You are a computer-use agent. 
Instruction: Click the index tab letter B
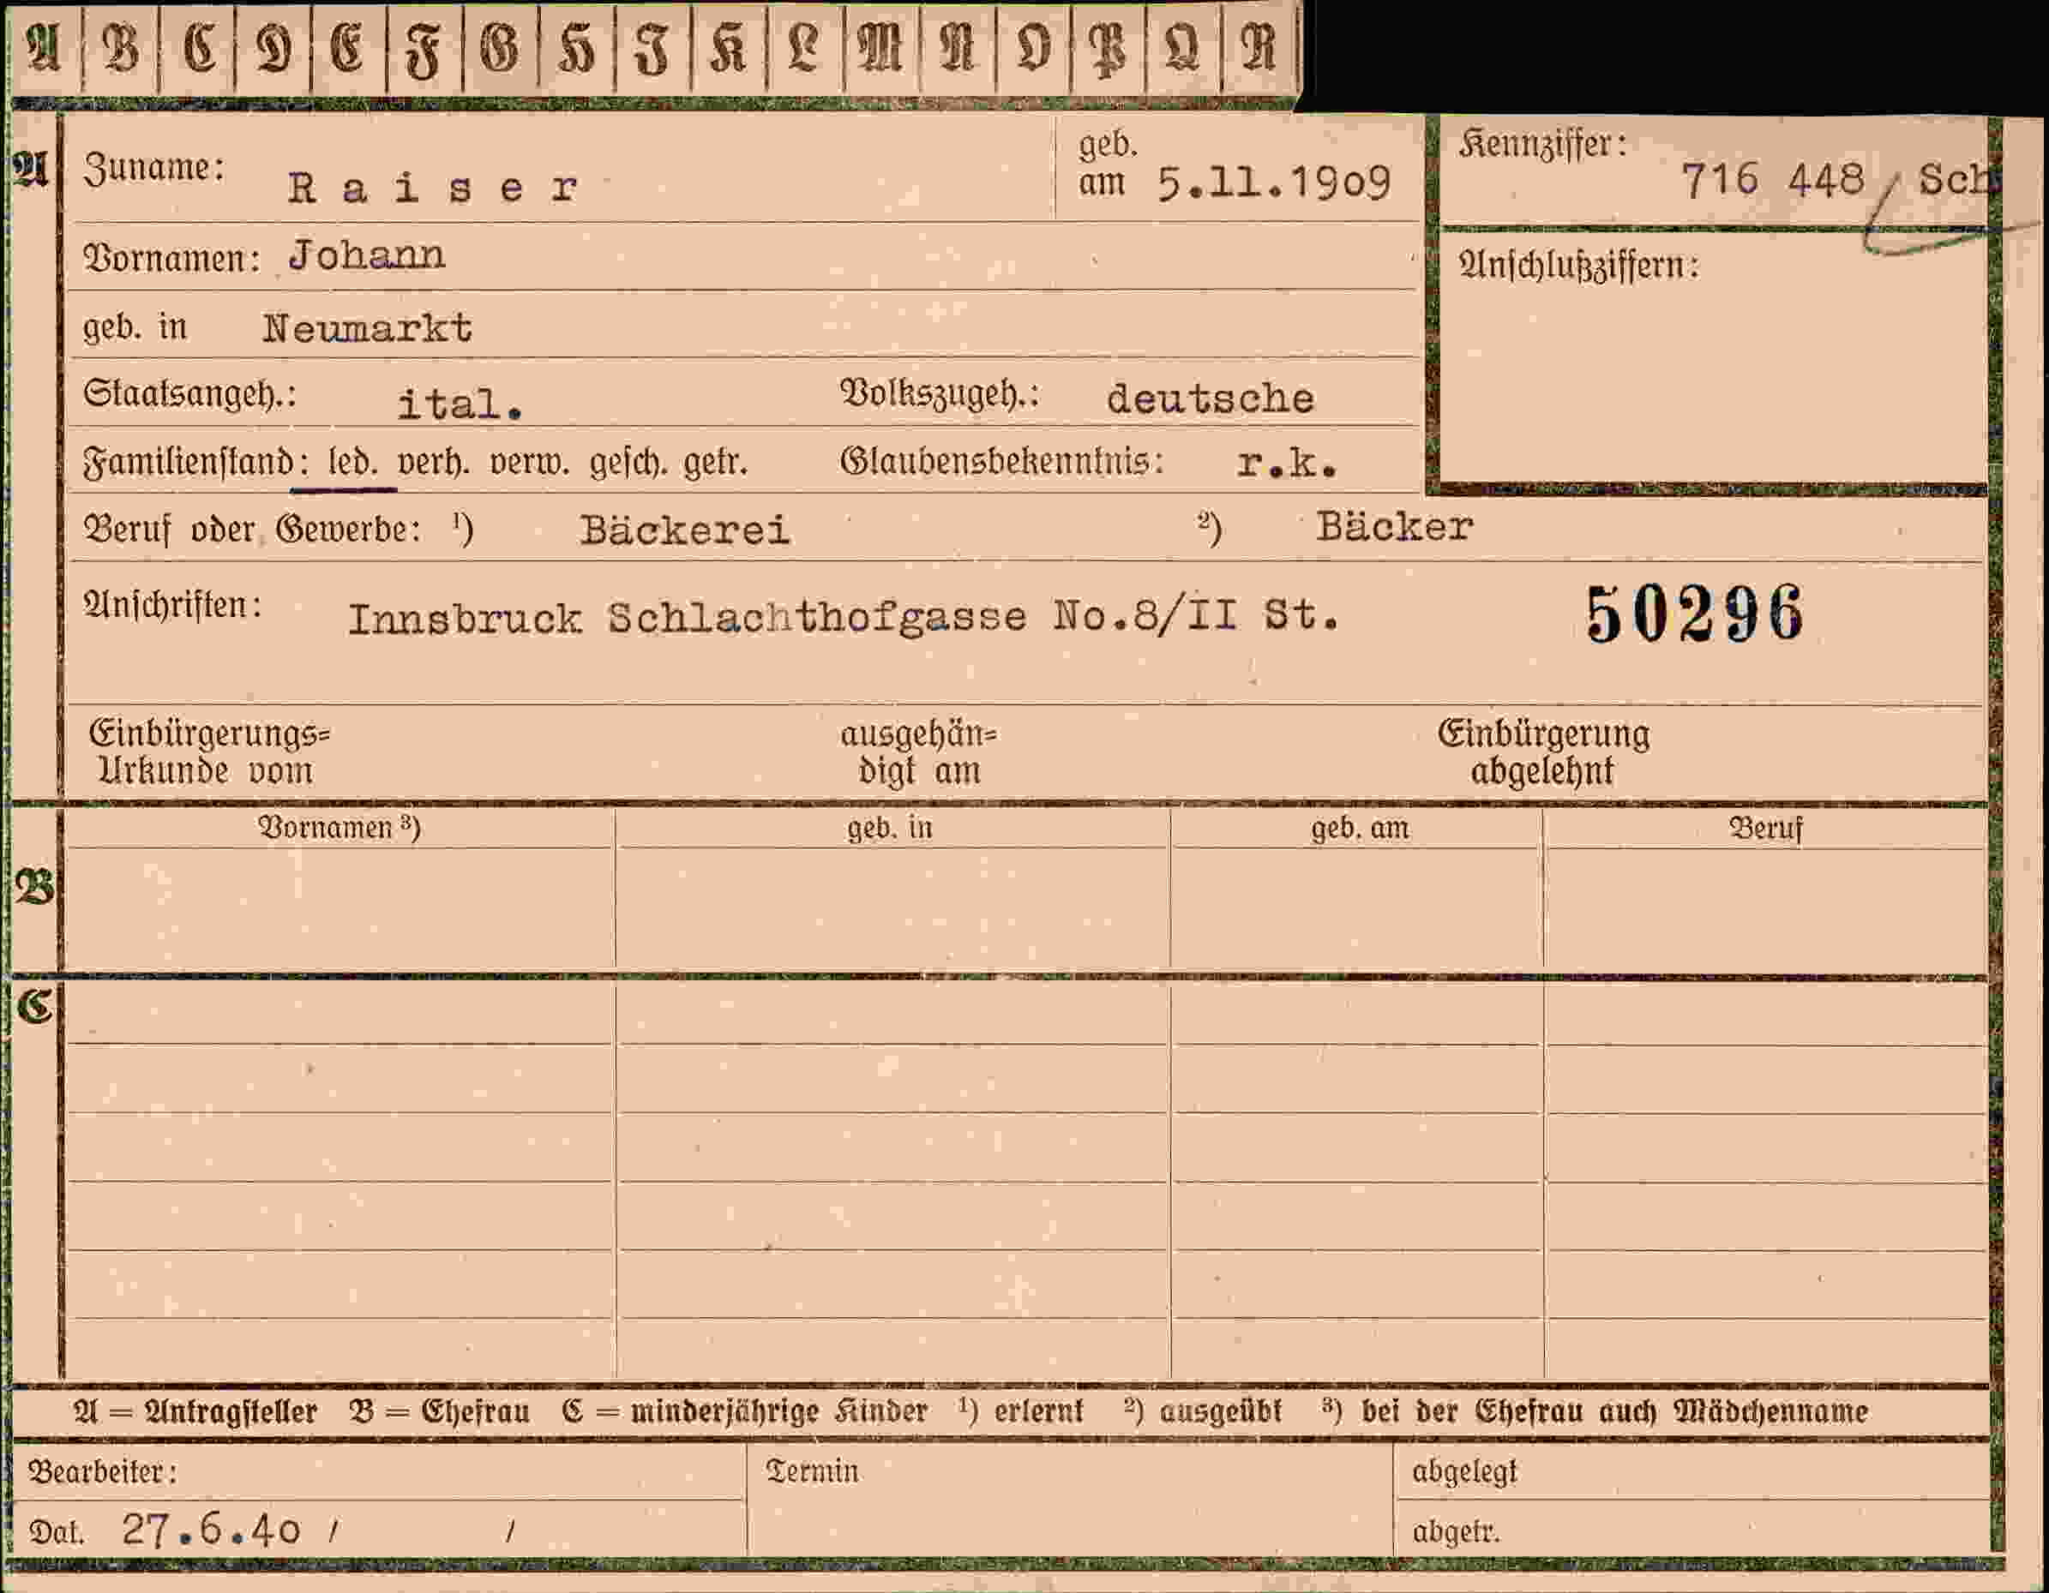click(121, 48)
